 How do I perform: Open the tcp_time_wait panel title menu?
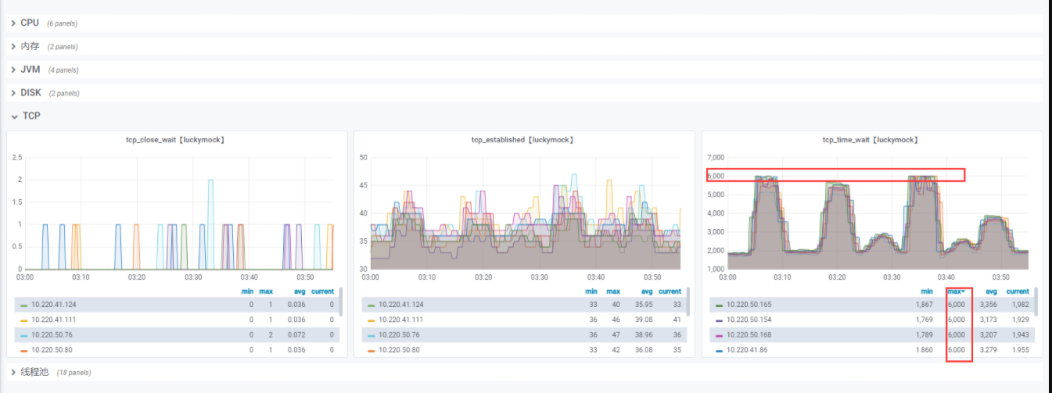[x=872, y=140]
